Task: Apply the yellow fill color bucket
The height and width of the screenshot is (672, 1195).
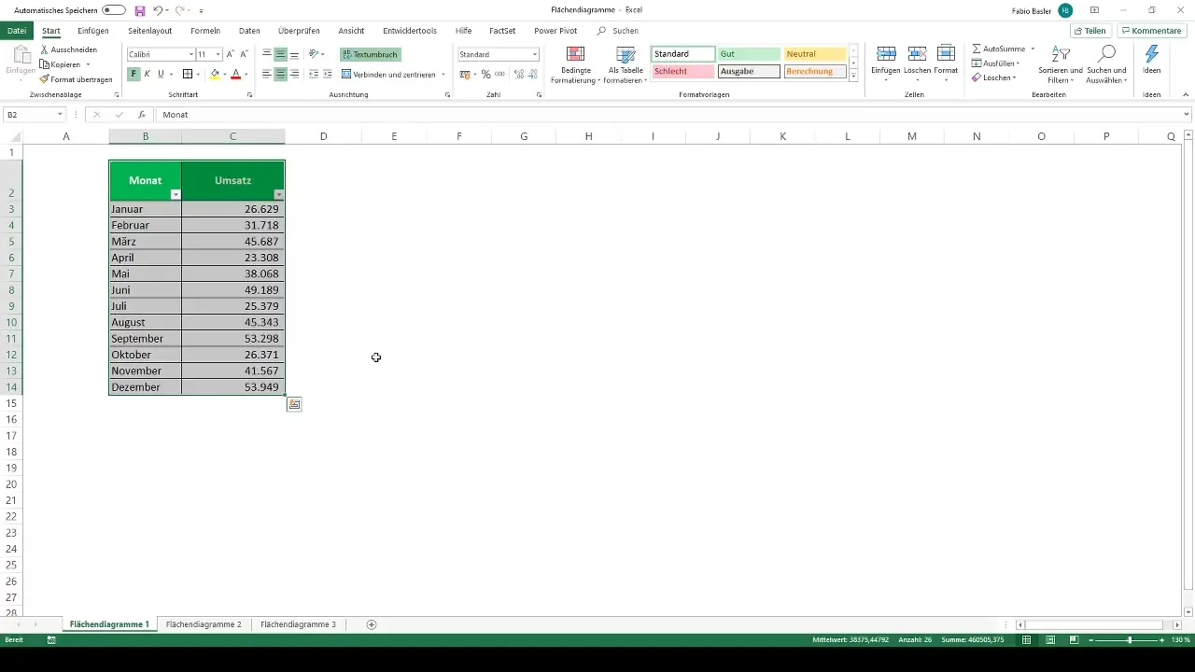Action: 215,74
